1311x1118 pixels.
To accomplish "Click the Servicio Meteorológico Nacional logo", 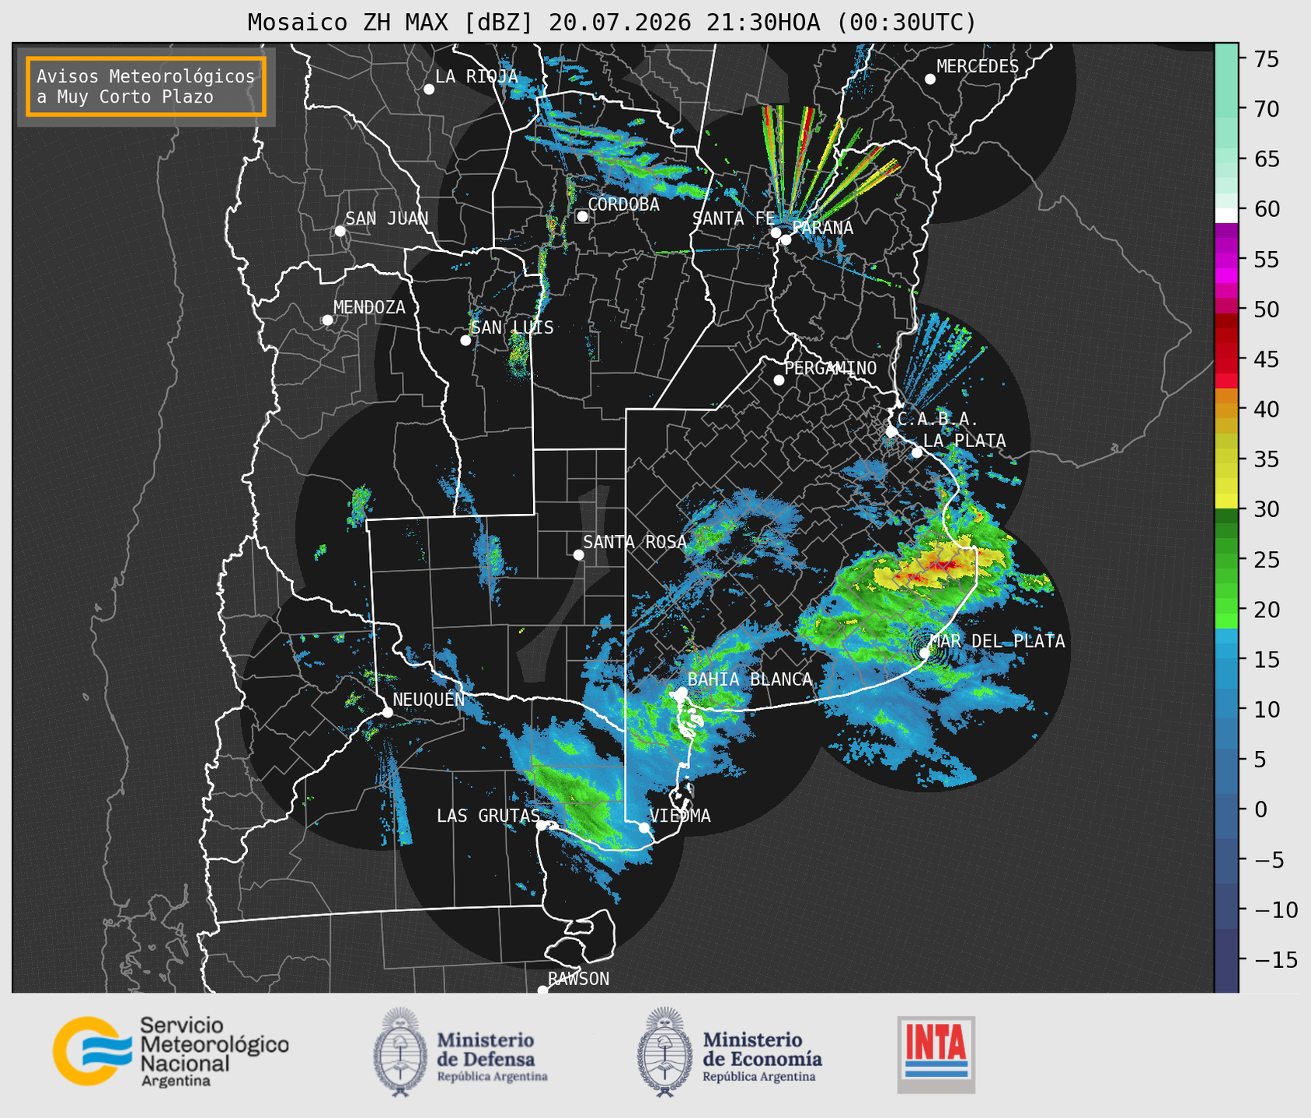I will (x=171, y=1051).
